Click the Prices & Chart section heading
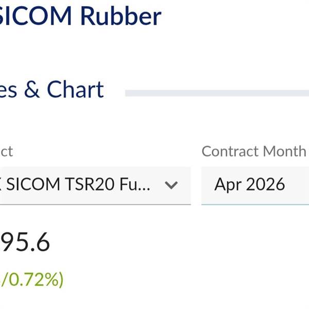The image size is (309, 309). click(x=51, y=90)
